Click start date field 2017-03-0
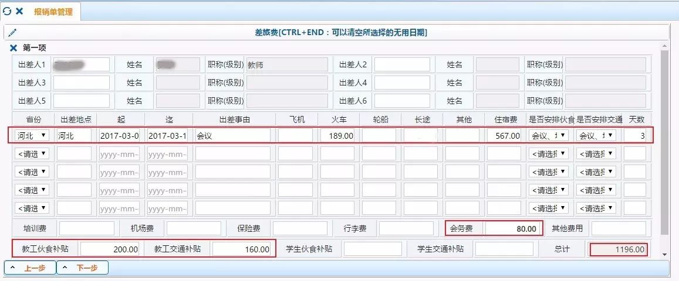679x281 pixels. (120, 136)
